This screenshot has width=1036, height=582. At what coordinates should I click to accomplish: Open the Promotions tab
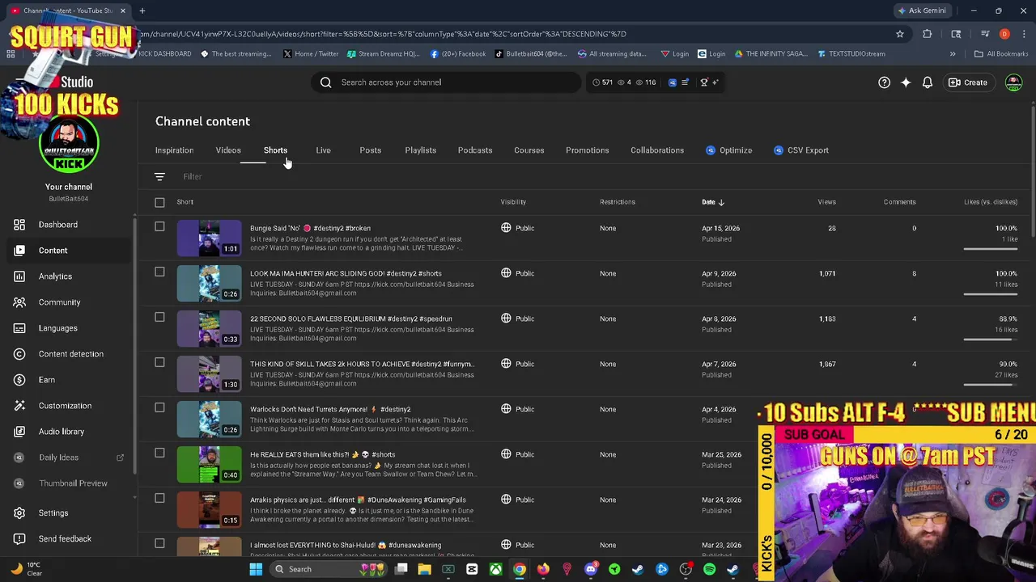[x=587, y=150]
